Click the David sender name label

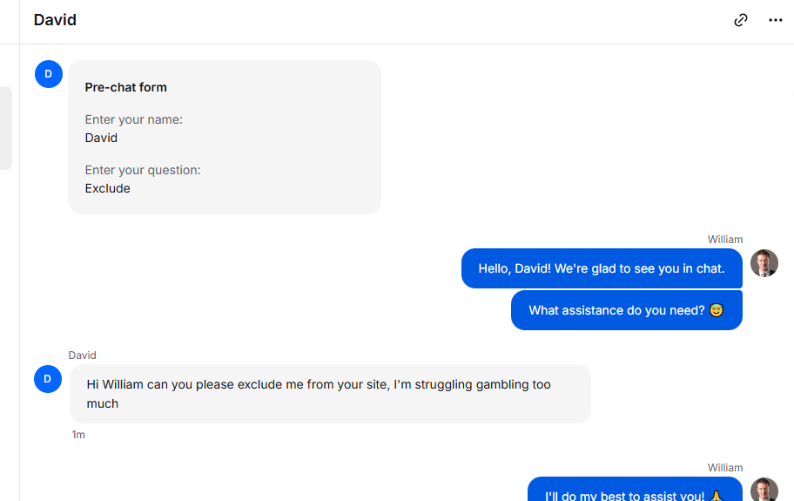[x=82, y=355]
